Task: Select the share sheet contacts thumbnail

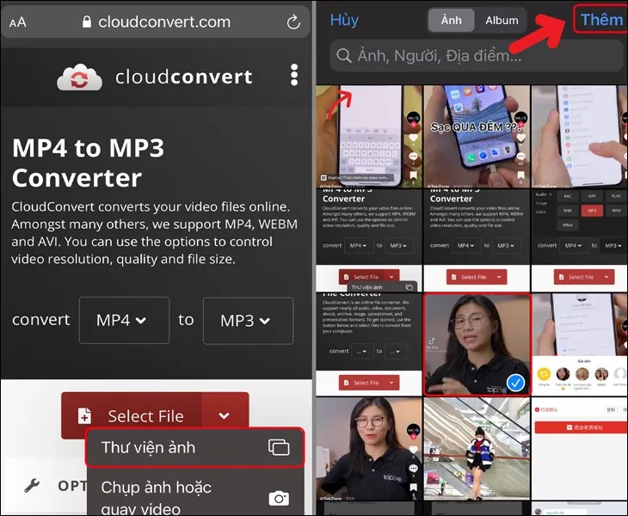Action: point(579,345)
